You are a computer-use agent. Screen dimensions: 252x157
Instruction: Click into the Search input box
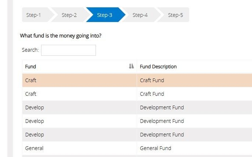68,50
